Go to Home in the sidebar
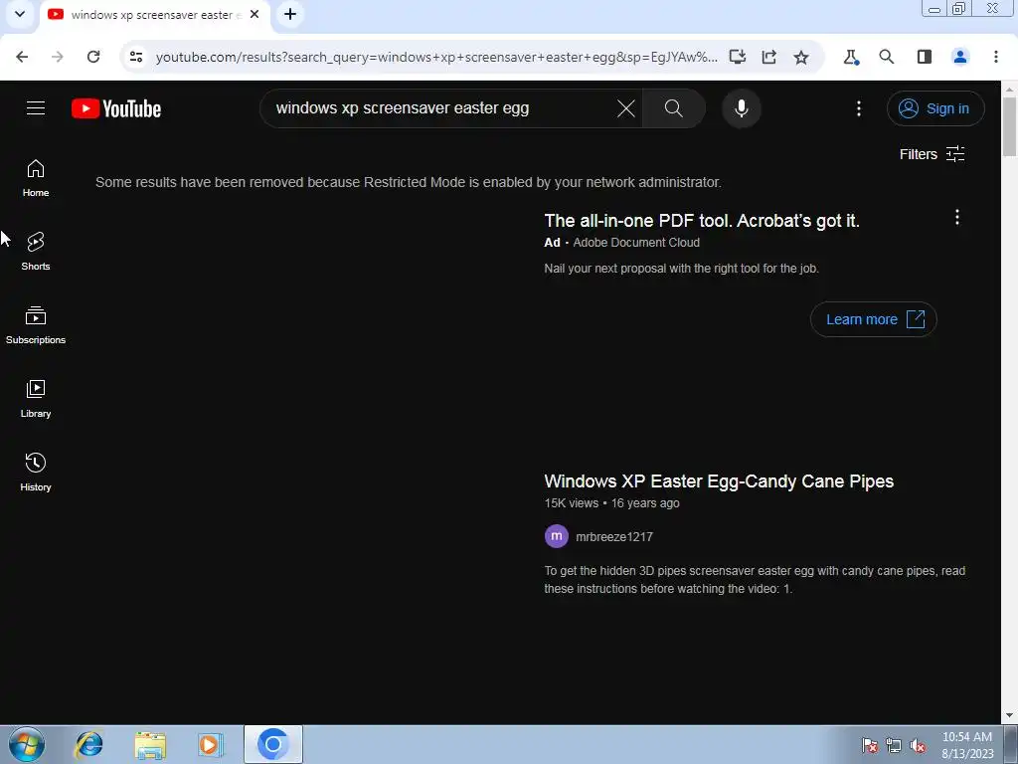The image size is (1018, 764). pos(36,178)
